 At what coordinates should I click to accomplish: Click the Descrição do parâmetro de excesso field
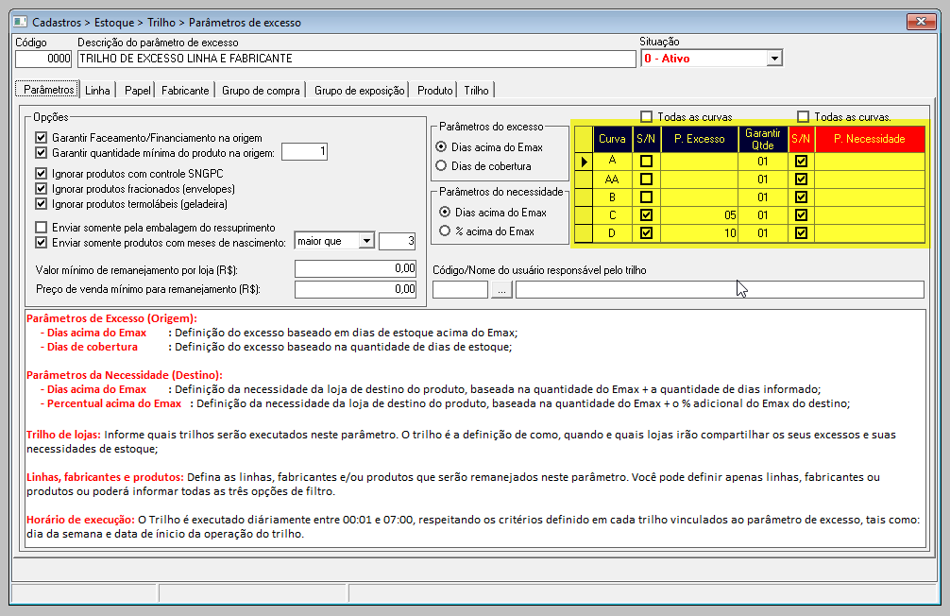[356, 59]
